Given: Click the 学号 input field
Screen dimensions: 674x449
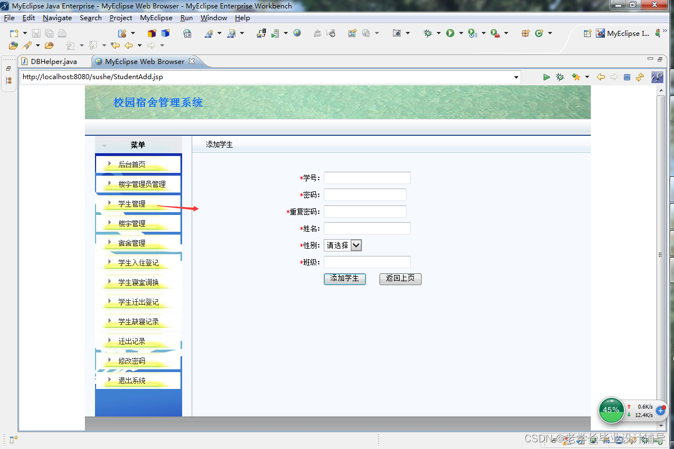Looking at the screenshot, I should click(x=367, y=177).
